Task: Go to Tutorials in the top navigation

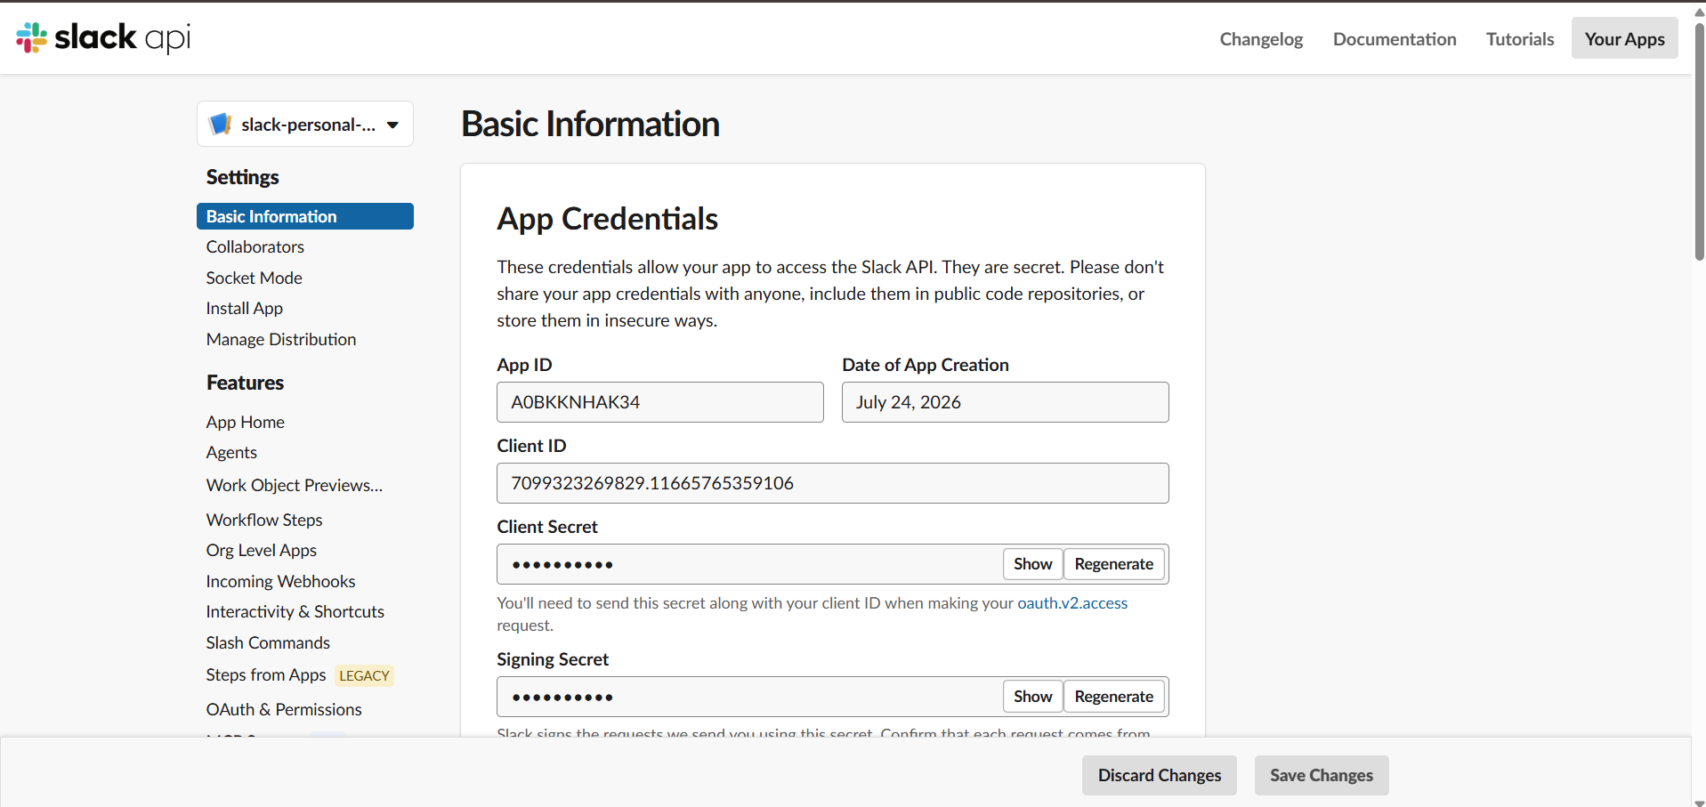Action: tap(1520, 39)
